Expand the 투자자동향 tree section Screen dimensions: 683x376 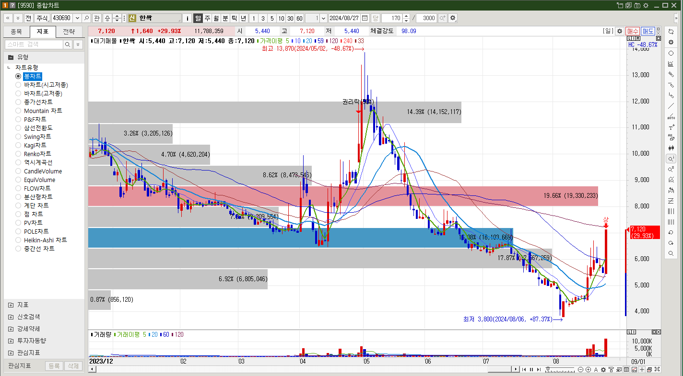pos(11,341)
